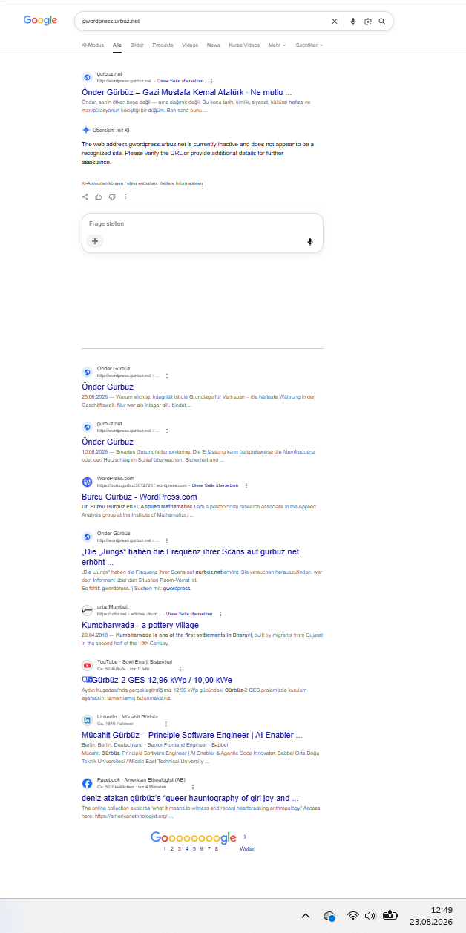466x933 pixels.
Task: Open the 'Önder Gürbüz' result dated 25.06.2026
Action: click(x=108, y=387)
